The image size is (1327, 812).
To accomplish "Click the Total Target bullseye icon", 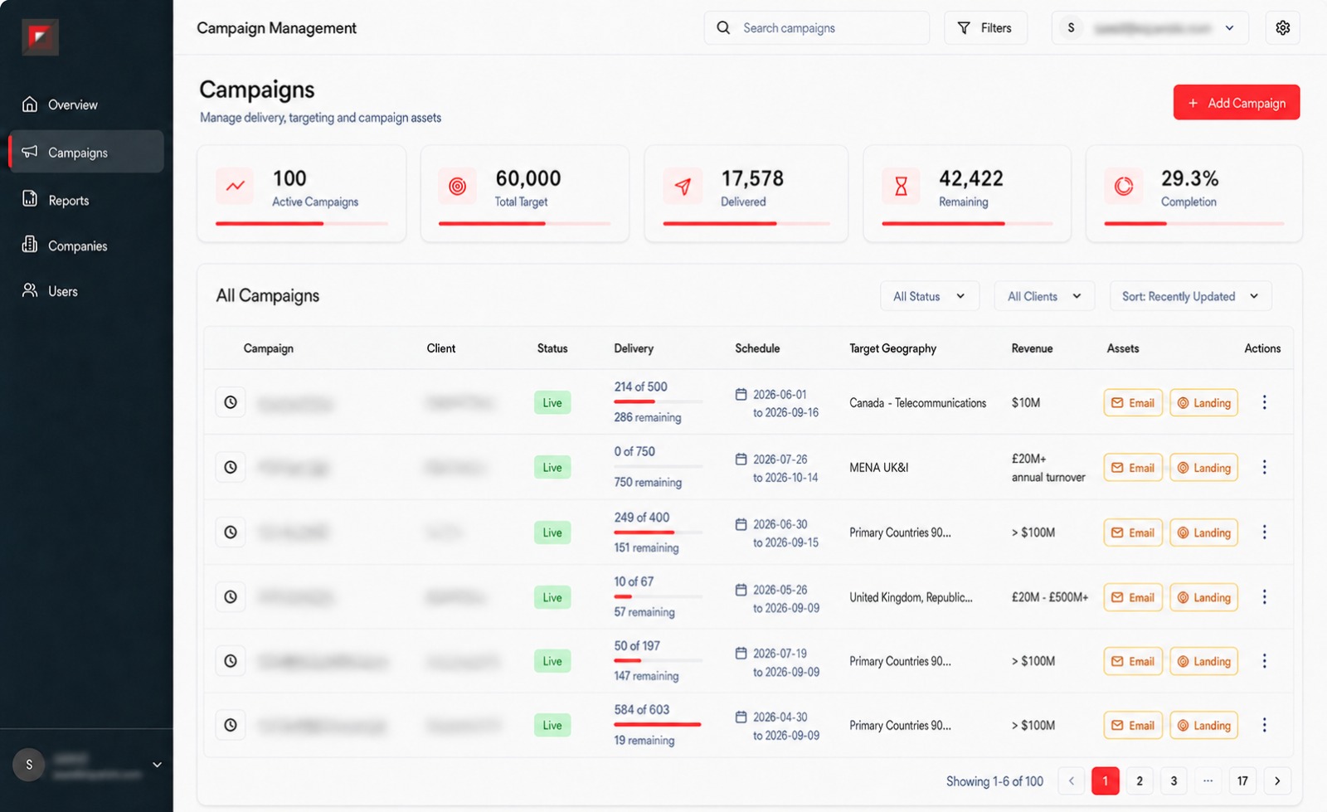I will (x=457, y=186).
